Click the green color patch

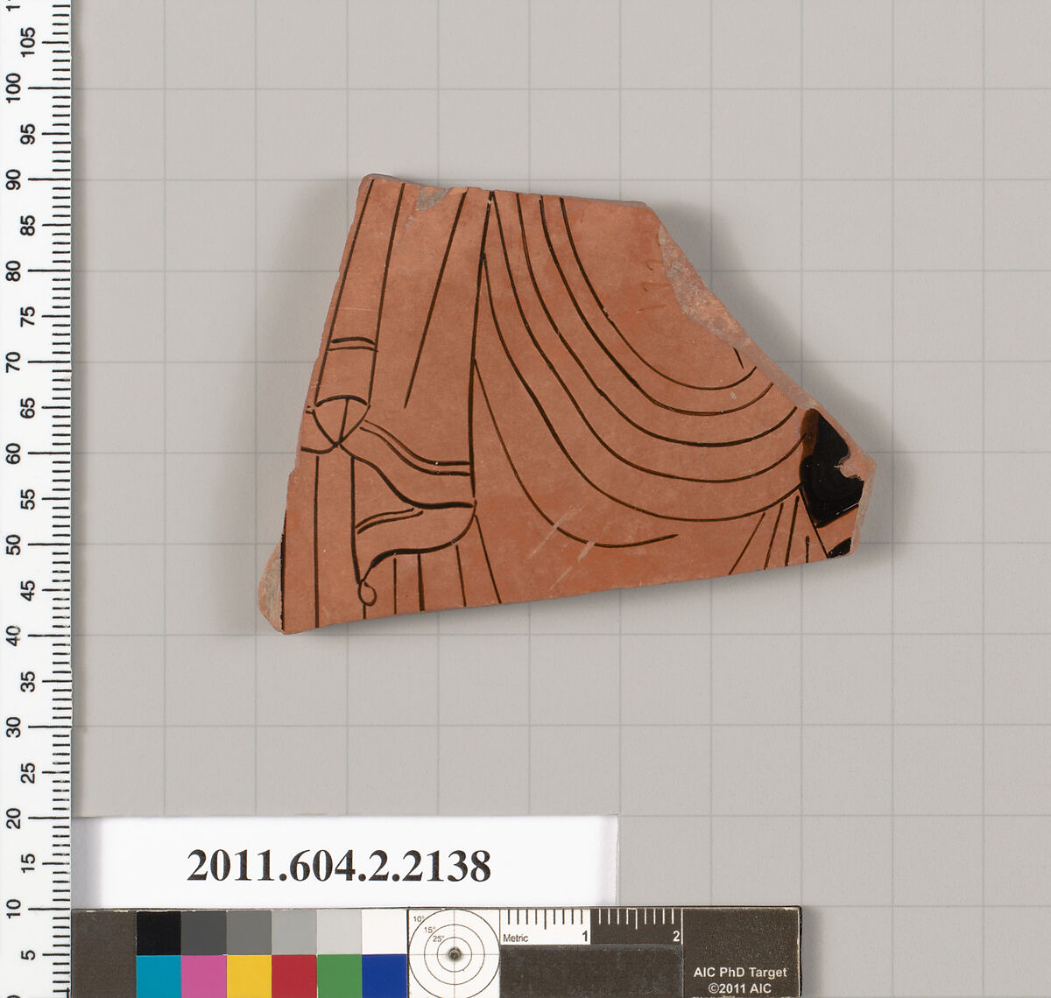click(339, 975)
